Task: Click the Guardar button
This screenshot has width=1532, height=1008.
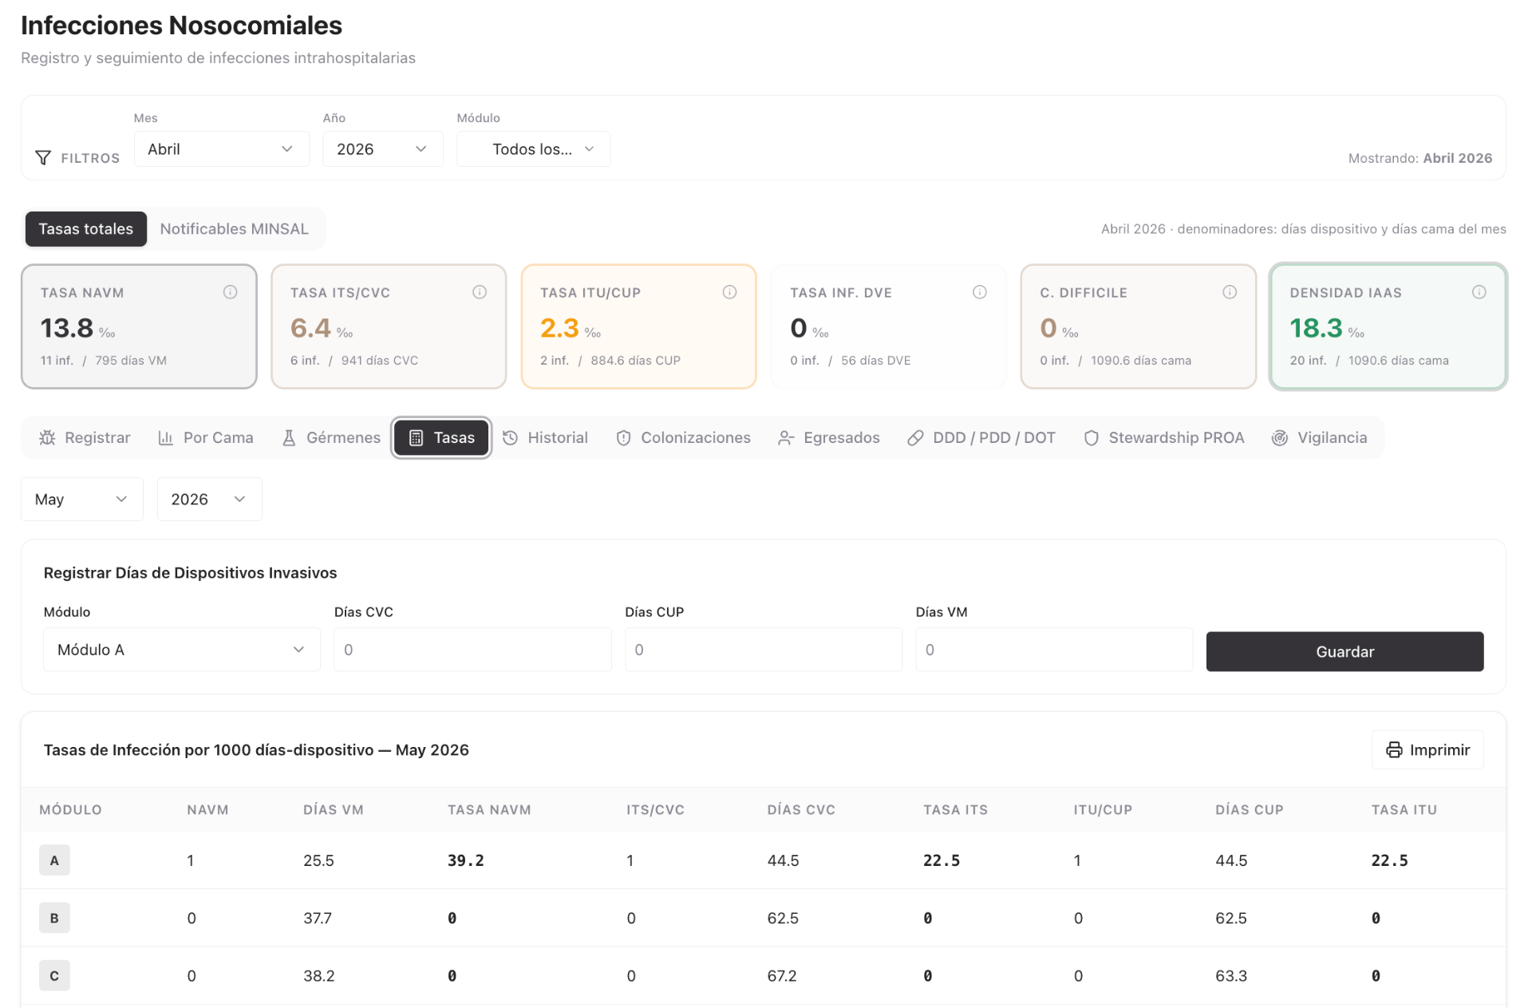Action: tap(1344, 652)
